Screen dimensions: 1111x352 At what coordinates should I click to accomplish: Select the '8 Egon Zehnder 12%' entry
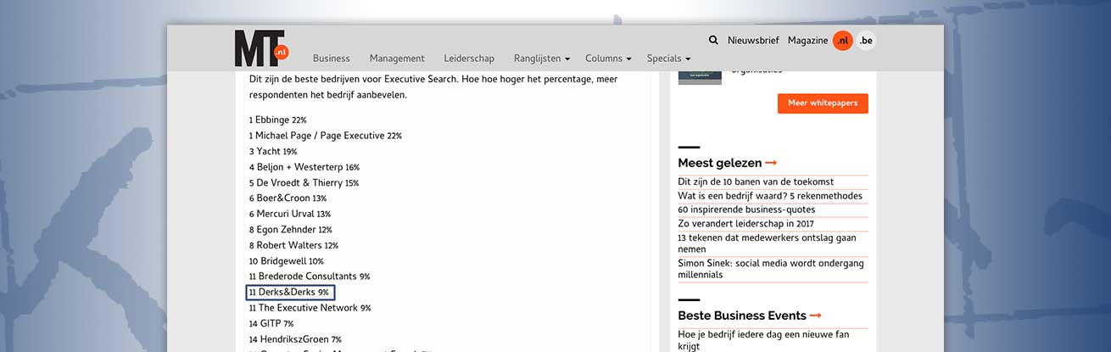[291, 229]
